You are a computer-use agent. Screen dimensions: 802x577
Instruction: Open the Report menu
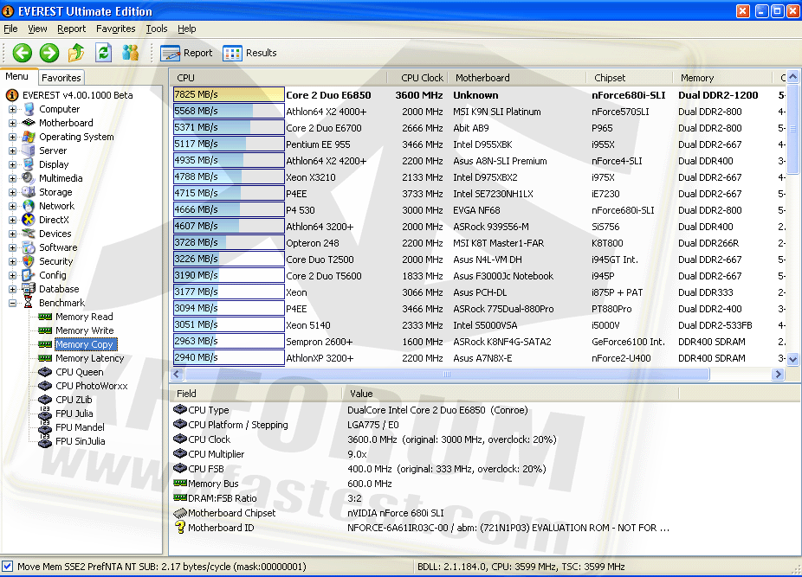tap(72, 29)
